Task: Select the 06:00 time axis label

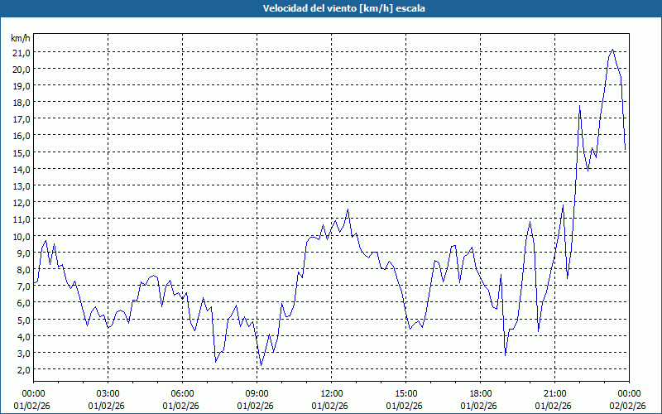Action: [x=182, y=393]
